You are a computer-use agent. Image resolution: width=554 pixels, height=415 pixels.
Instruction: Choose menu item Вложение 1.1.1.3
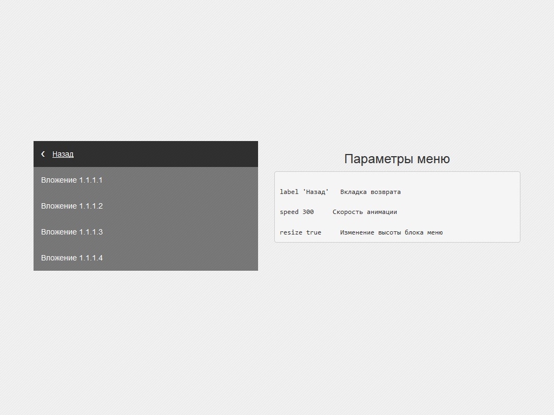[x=146, y=232]
